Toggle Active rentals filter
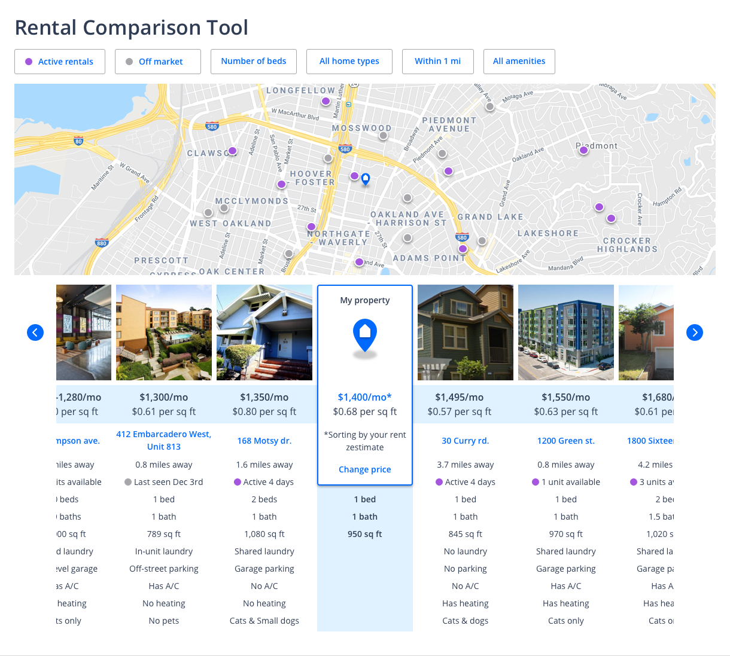 60,62
